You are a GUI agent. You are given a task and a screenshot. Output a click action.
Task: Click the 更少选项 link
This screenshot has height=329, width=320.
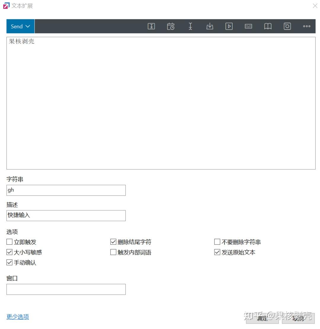click(17, 317)
